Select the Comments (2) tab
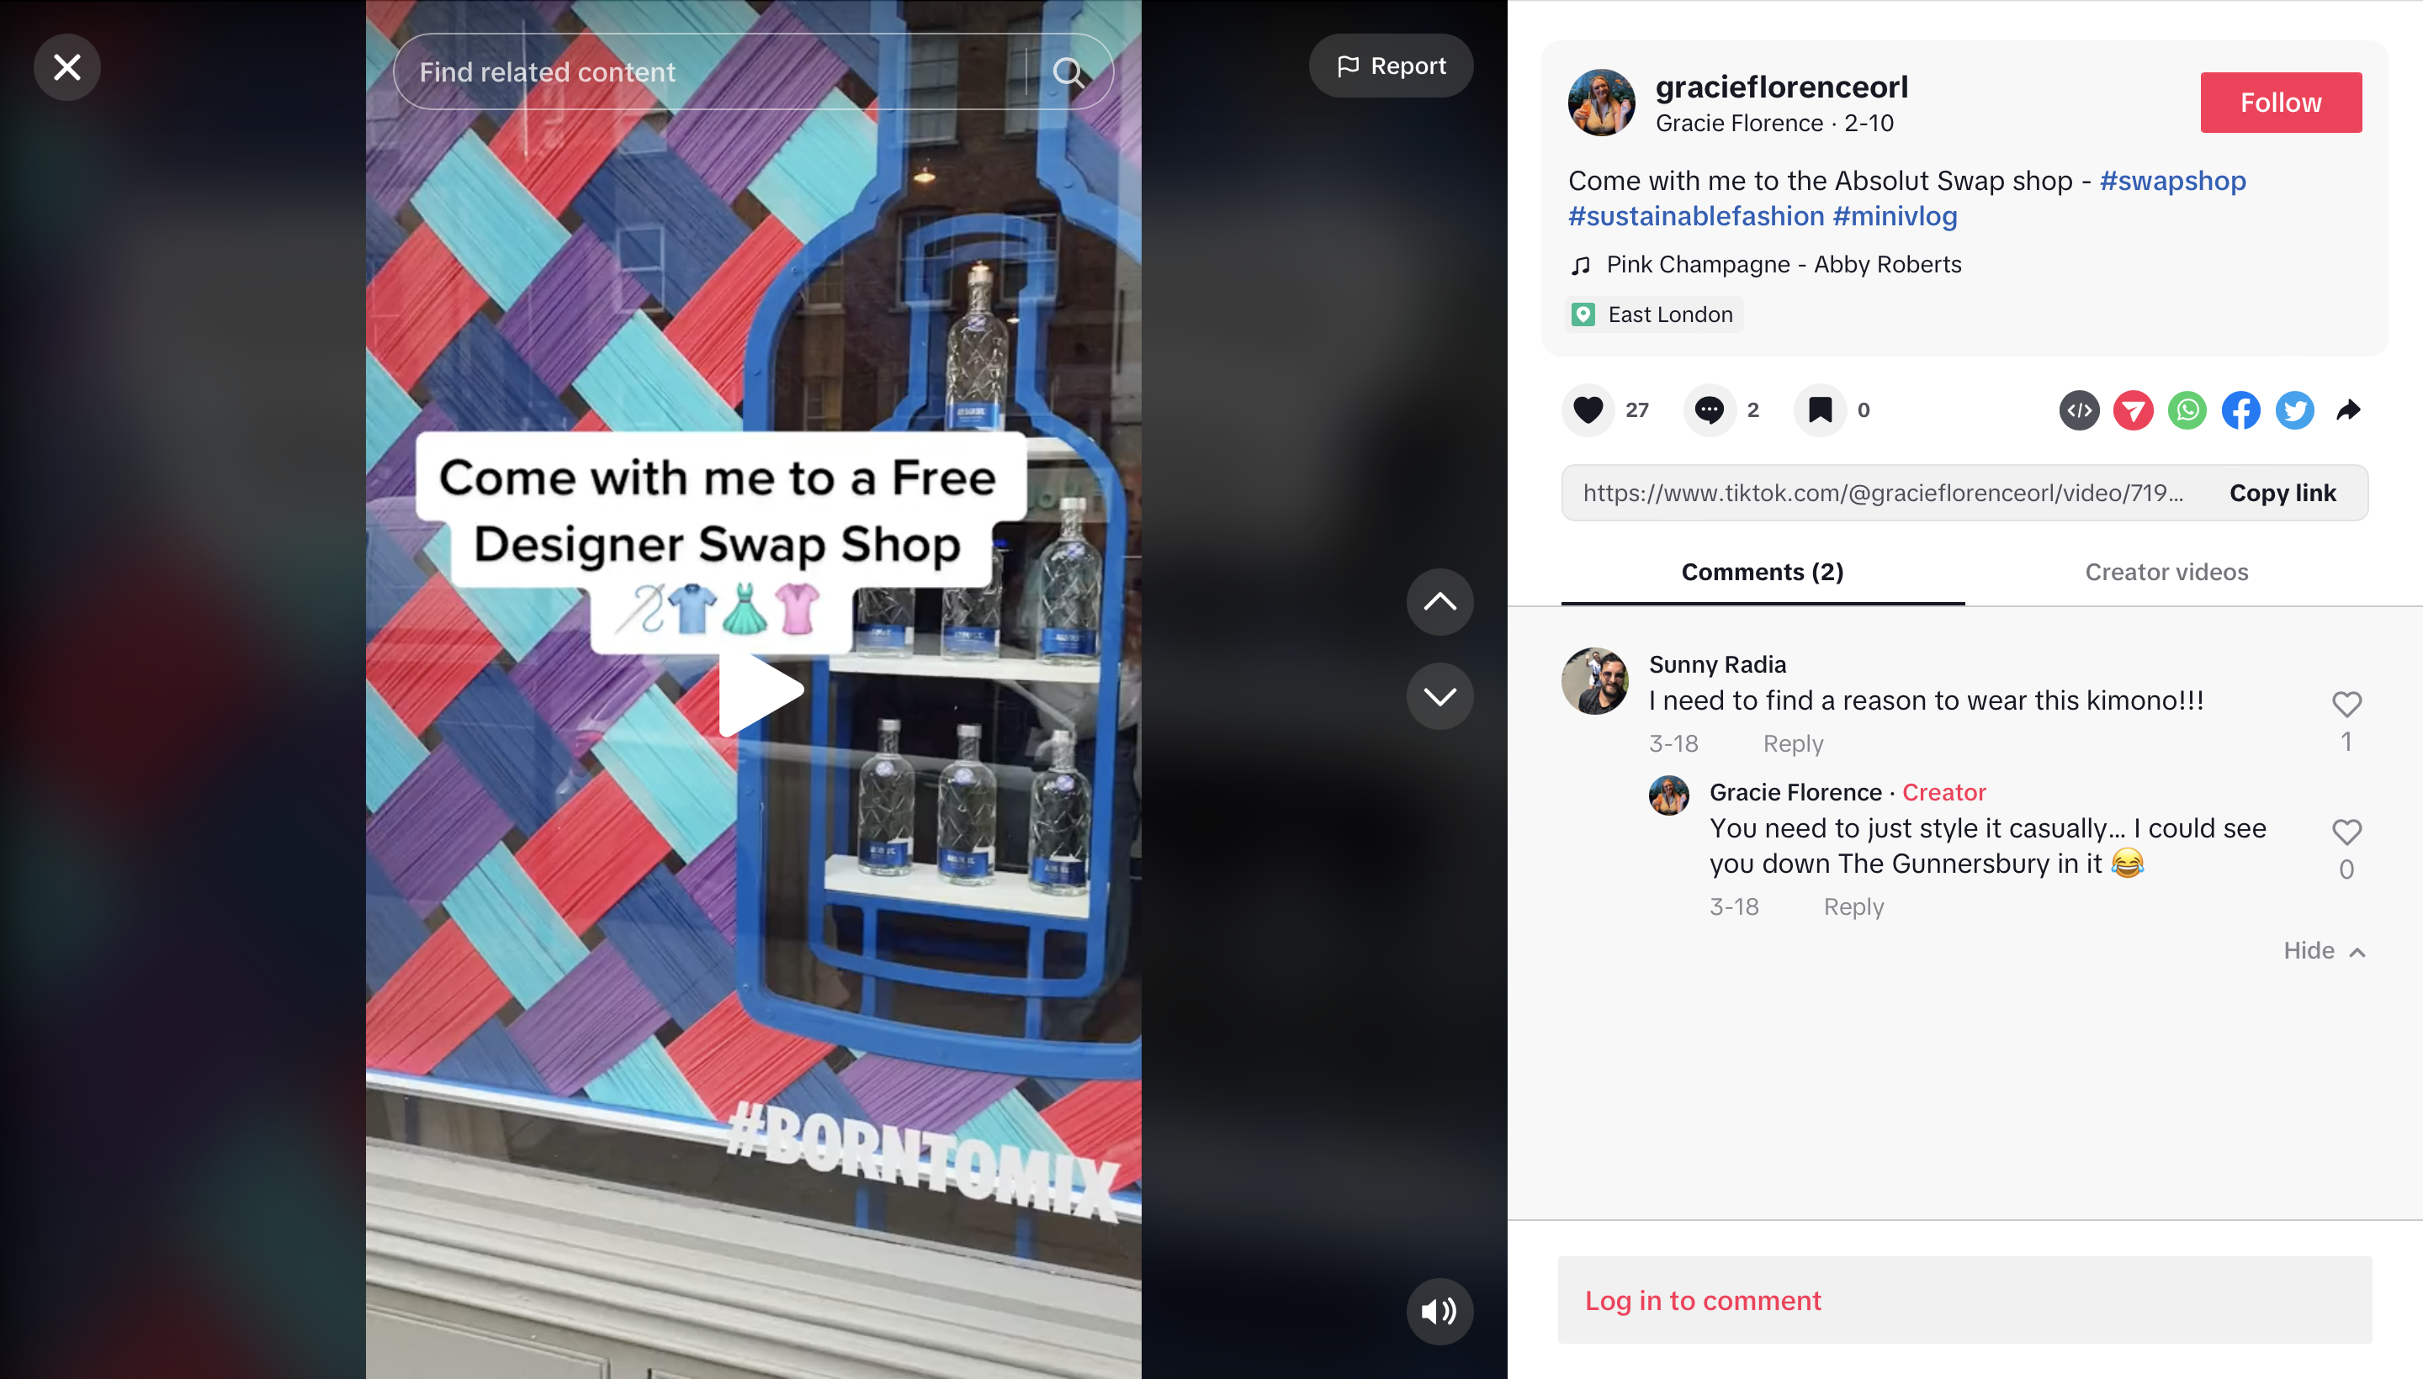This screenshot has width=2423, height=1379. [x=1763, y=572]
